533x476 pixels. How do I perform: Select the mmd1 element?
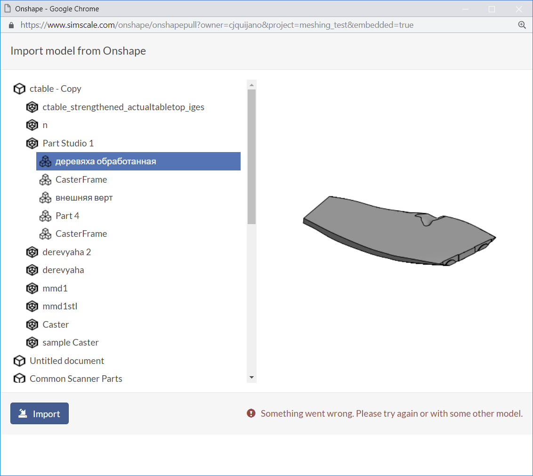[55, 288]
